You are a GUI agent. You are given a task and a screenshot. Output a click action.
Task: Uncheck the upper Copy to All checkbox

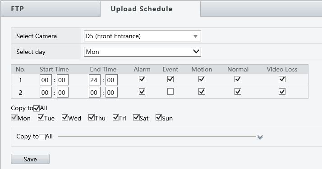(x=37, y=108)
